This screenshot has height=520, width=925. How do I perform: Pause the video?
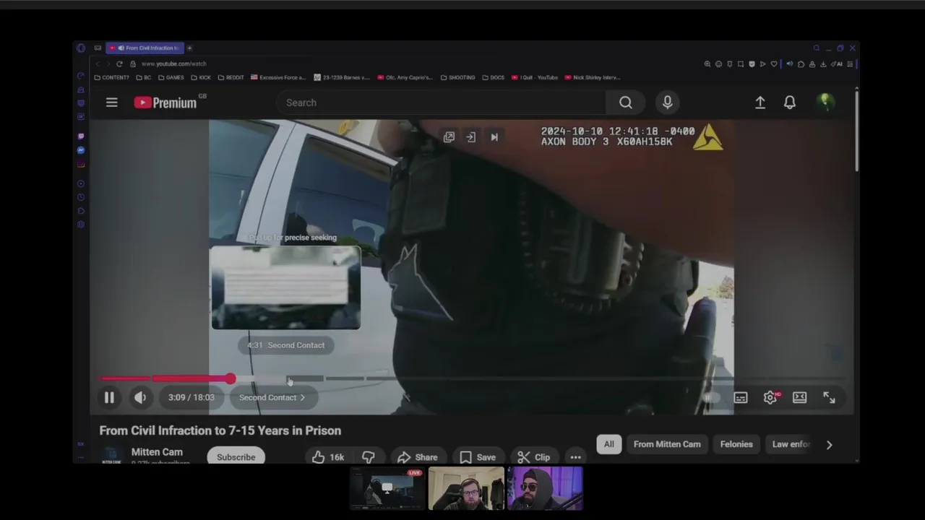click(109, 397)
